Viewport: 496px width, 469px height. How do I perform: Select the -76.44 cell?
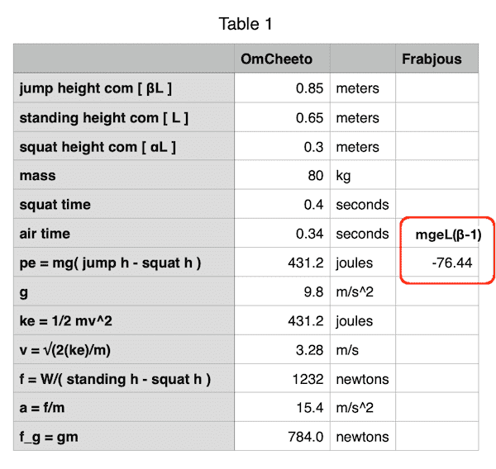click(x=446, y=263)
